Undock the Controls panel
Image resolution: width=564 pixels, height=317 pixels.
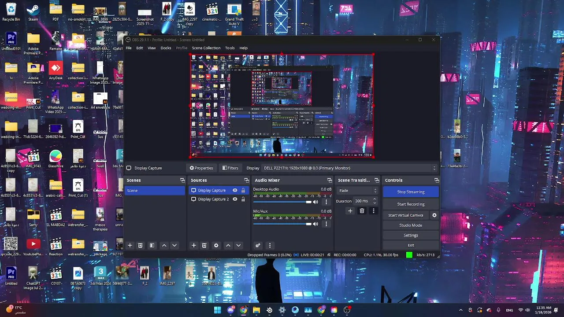(x=437, y=180)
